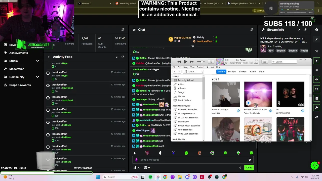Viewport: 322px width, 181px height.
Task: Open Discord from the taskbar
Action: click(187, 177)
